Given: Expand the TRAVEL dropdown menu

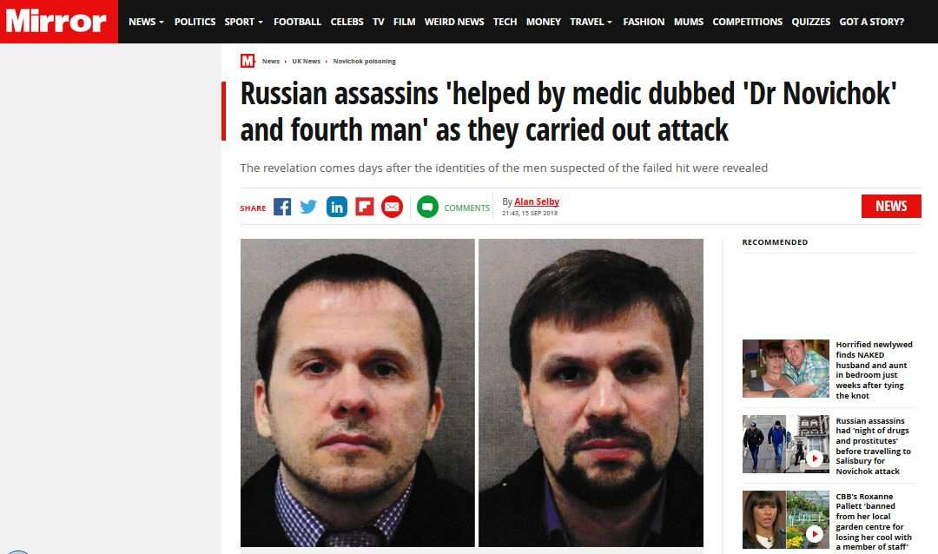Looking at the screenshot, I should (591, 22).
